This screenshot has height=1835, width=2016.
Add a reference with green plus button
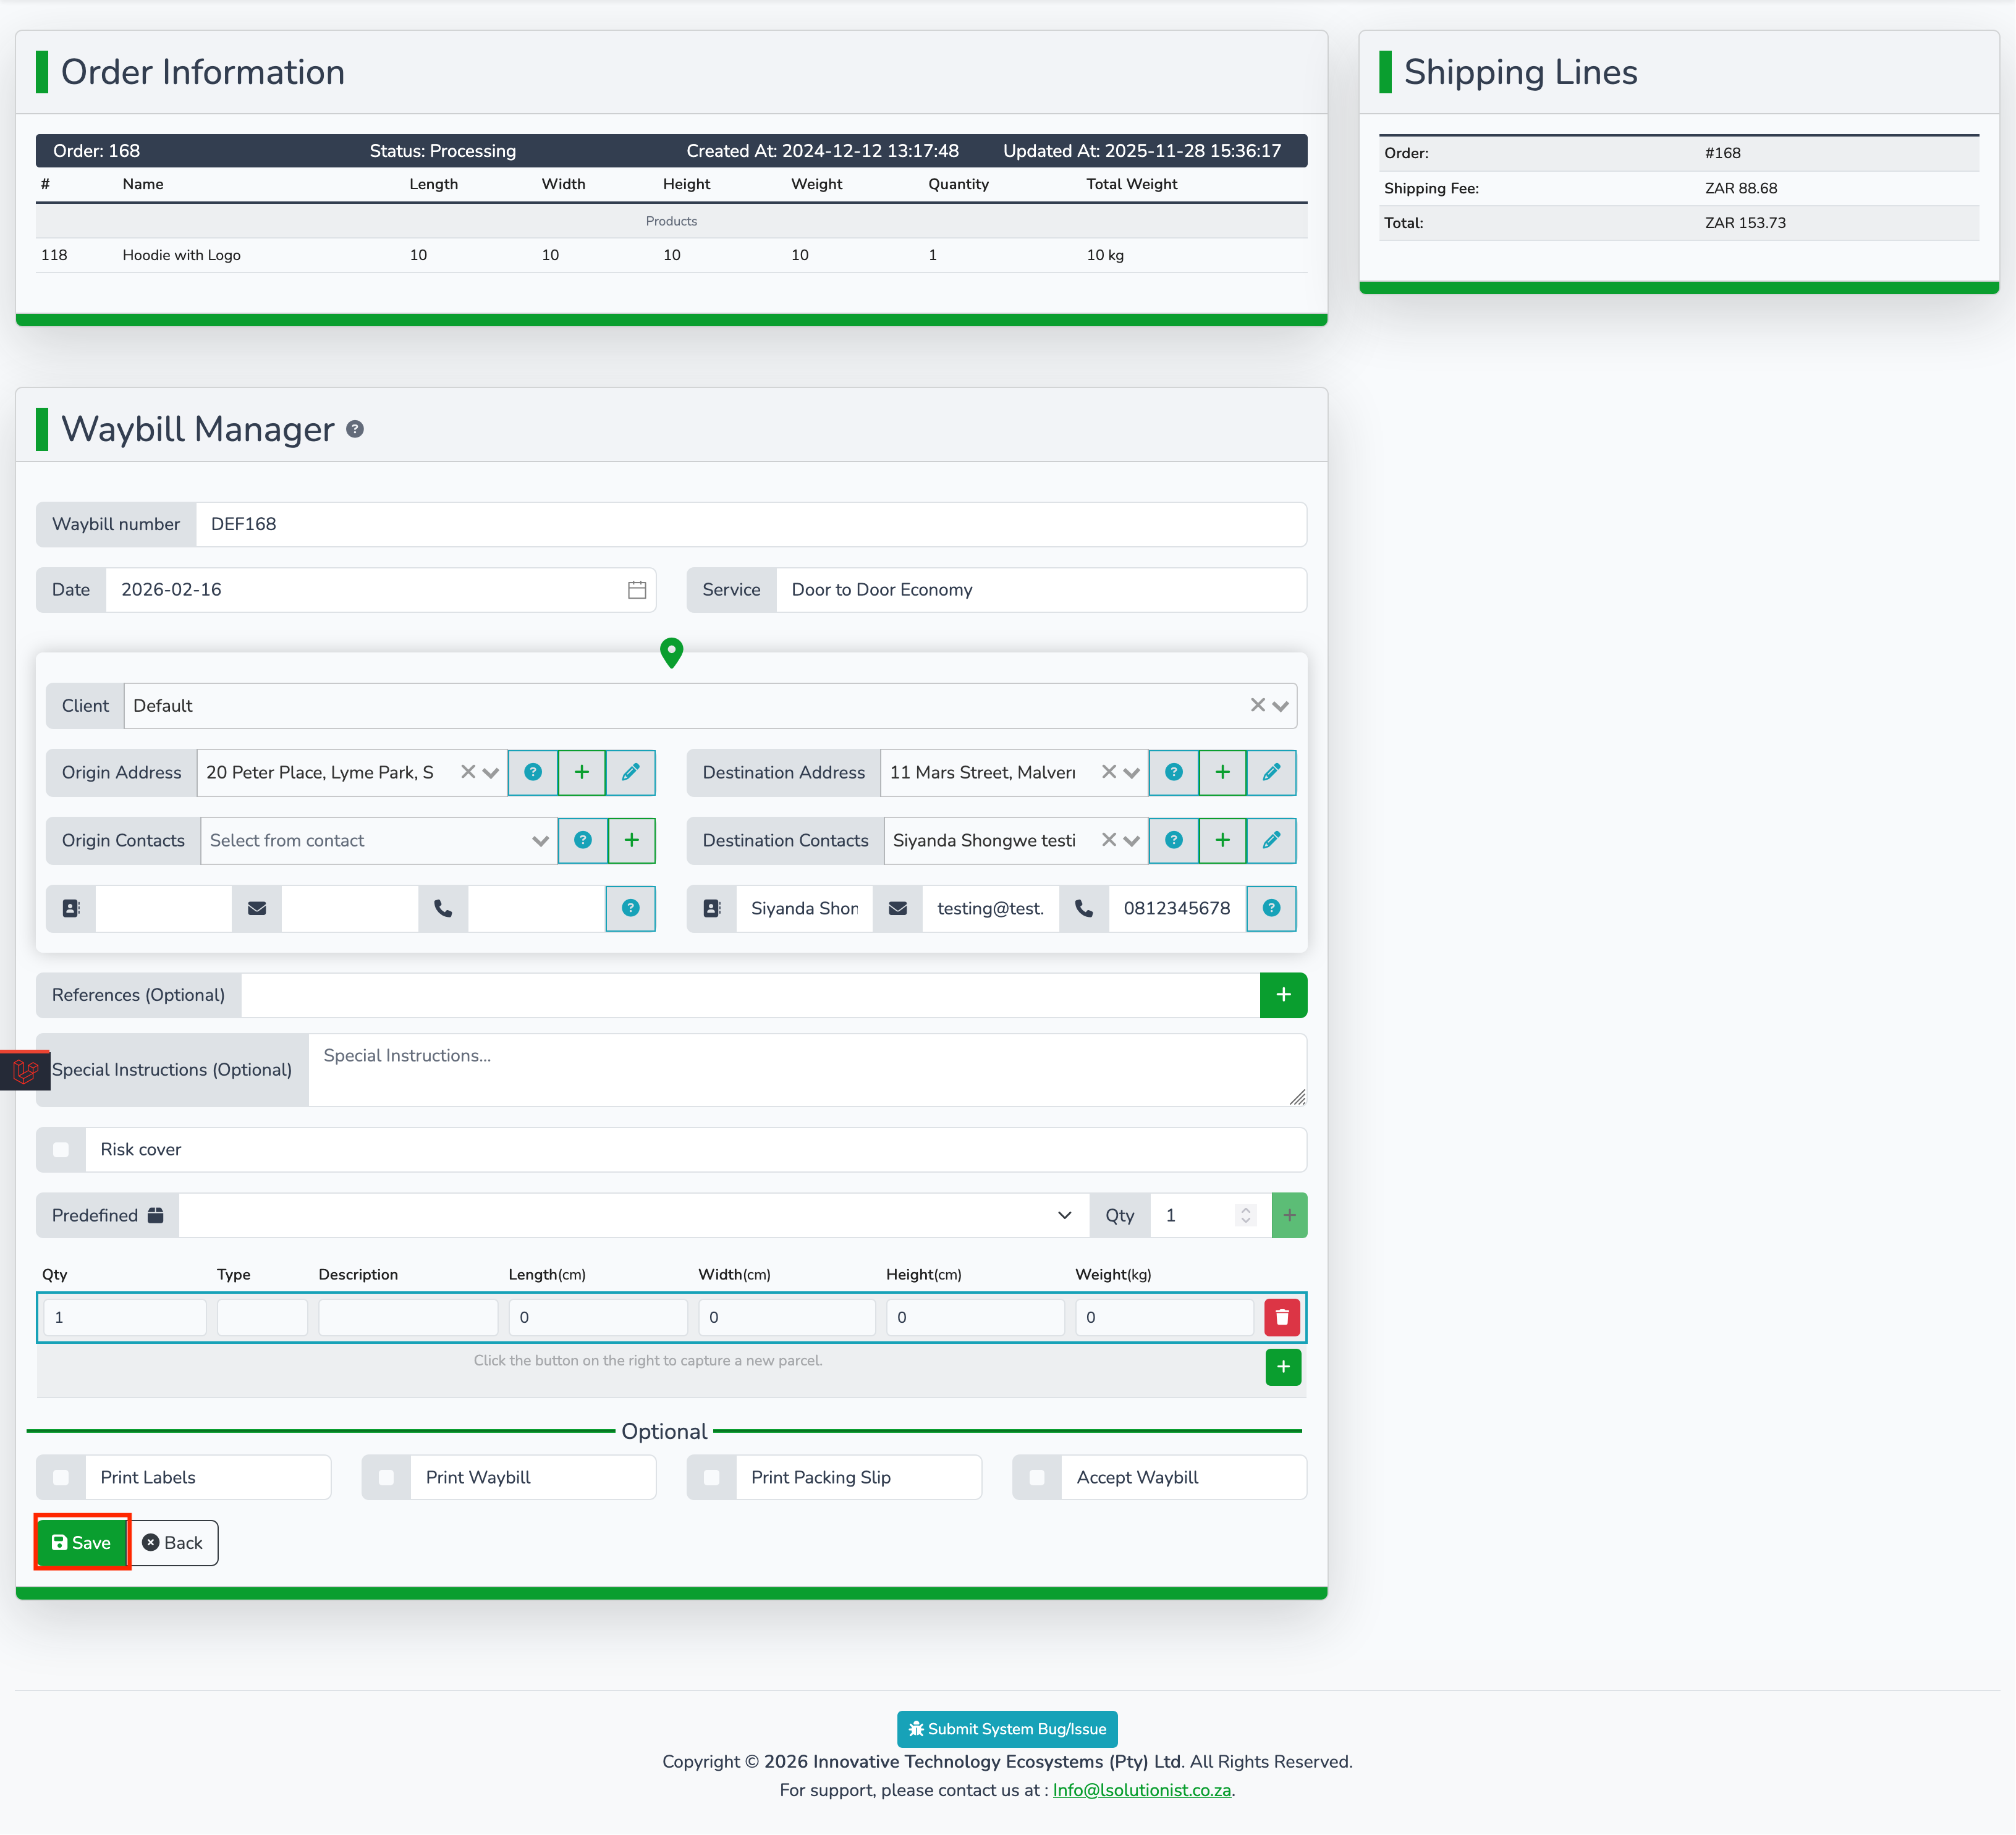[x=1284, y=995]
